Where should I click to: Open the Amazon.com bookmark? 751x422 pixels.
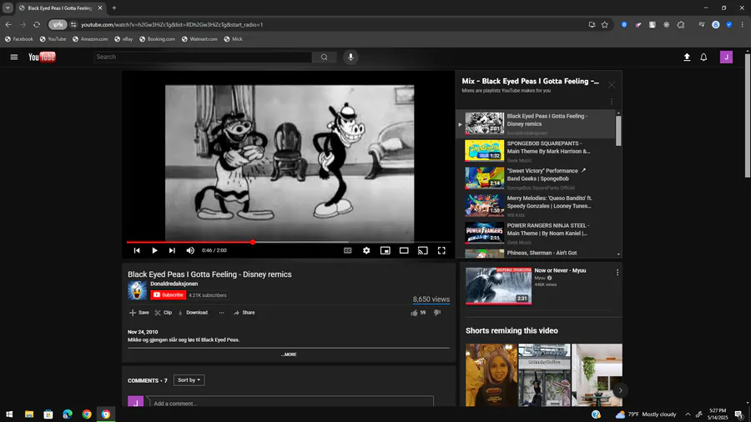(x=90, y=39)
